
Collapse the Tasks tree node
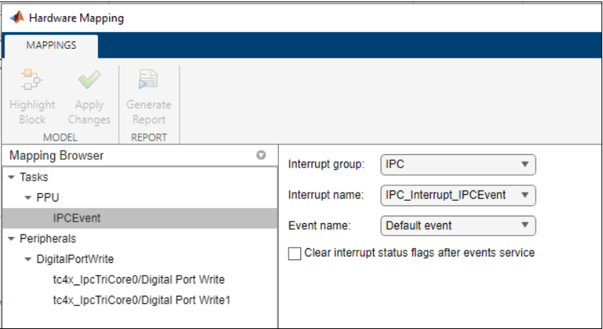pos(11,178)
